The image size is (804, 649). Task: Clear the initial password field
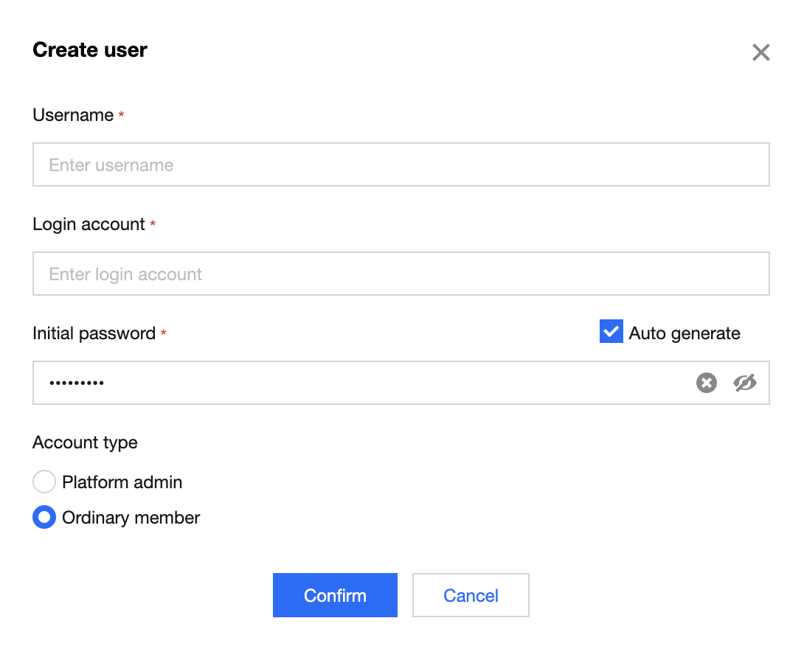click(x=707, y=383)
